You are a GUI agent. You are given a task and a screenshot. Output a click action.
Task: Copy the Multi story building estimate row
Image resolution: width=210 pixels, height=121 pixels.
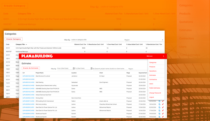(x=160, y=104)
